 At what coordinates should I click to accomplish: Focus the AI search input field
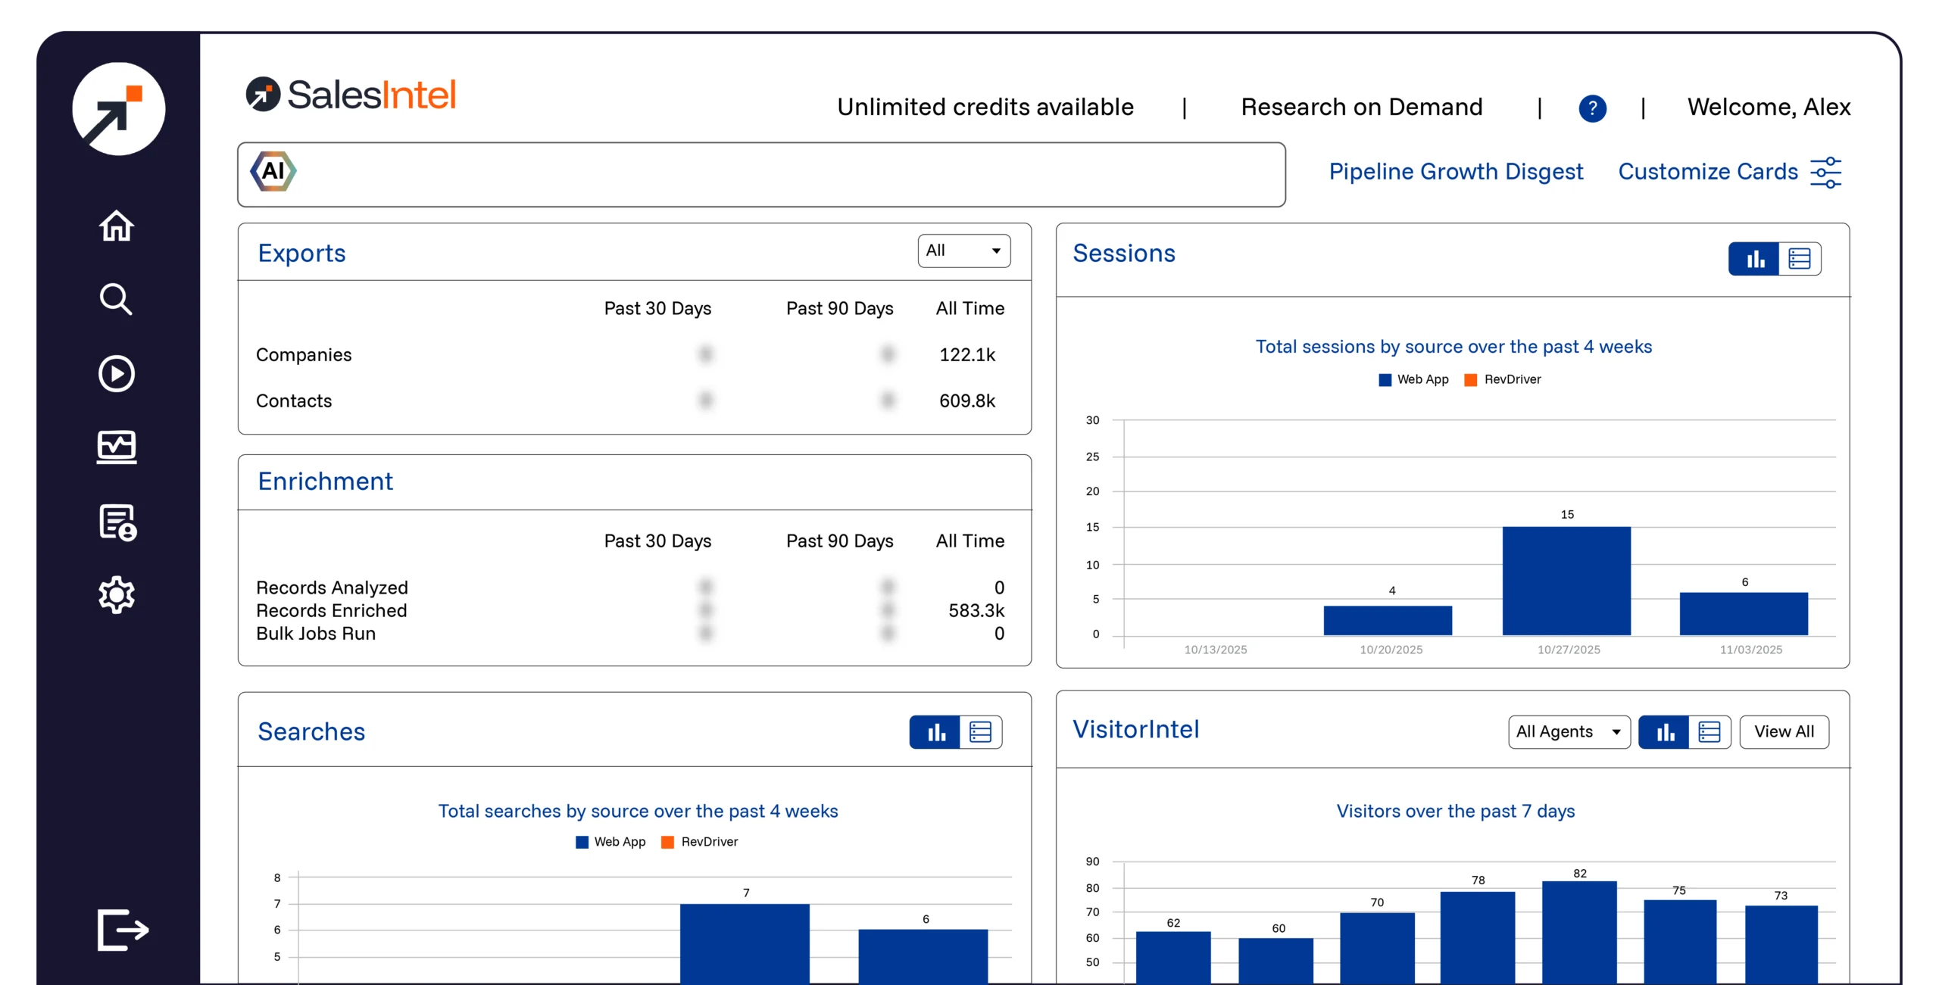761,175
